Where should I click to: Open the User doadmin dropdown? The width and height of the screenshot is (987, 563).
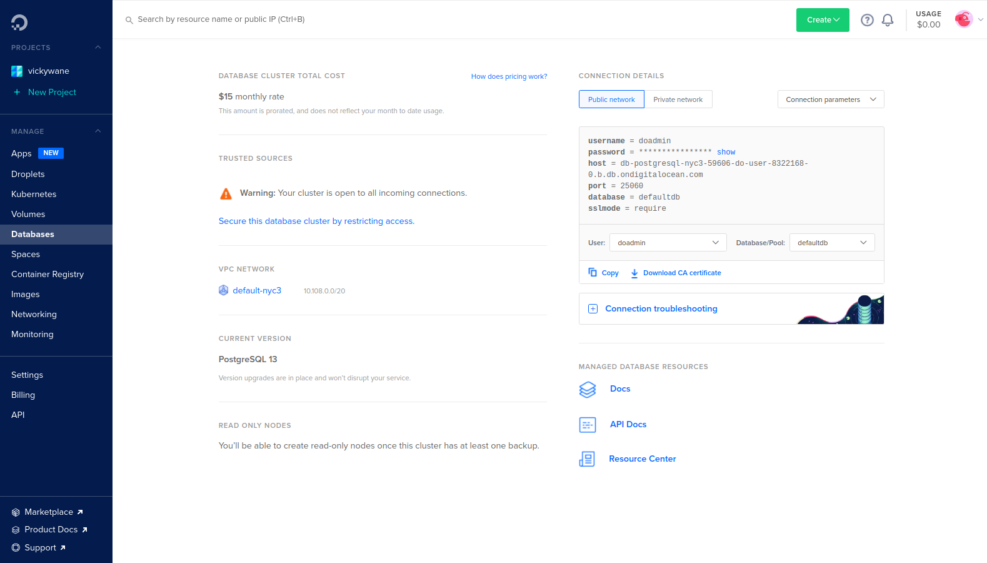[x=668, y=243]
